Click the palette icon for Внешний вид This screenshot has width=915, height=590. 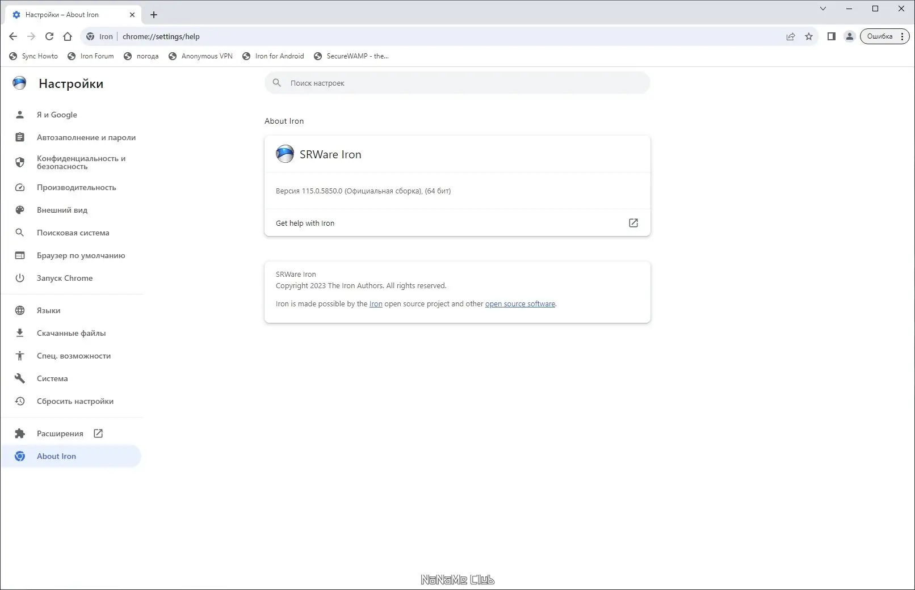coord(20,210)
